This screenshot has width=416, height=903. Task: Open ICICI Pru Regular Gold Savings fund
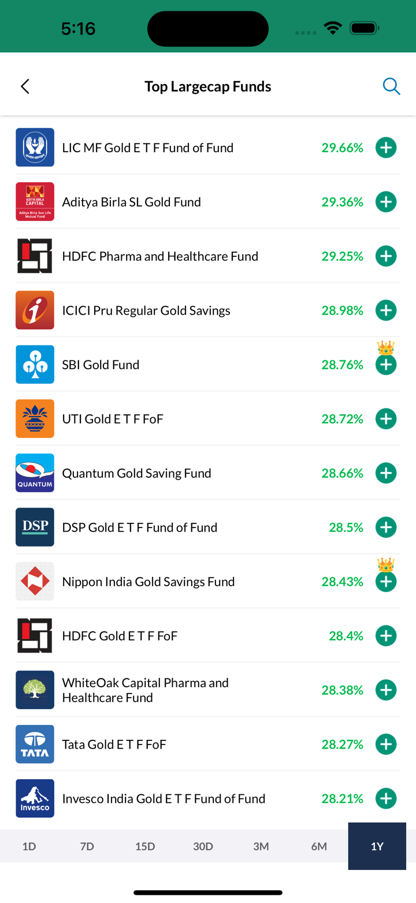146,311
